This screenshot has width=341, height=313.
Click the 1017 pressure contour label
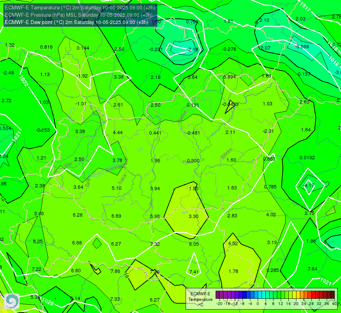tap(305, 7)
